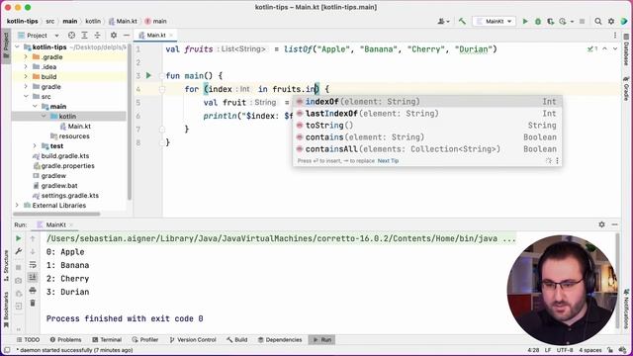Clear Run console with trash icon

point(33,303)
